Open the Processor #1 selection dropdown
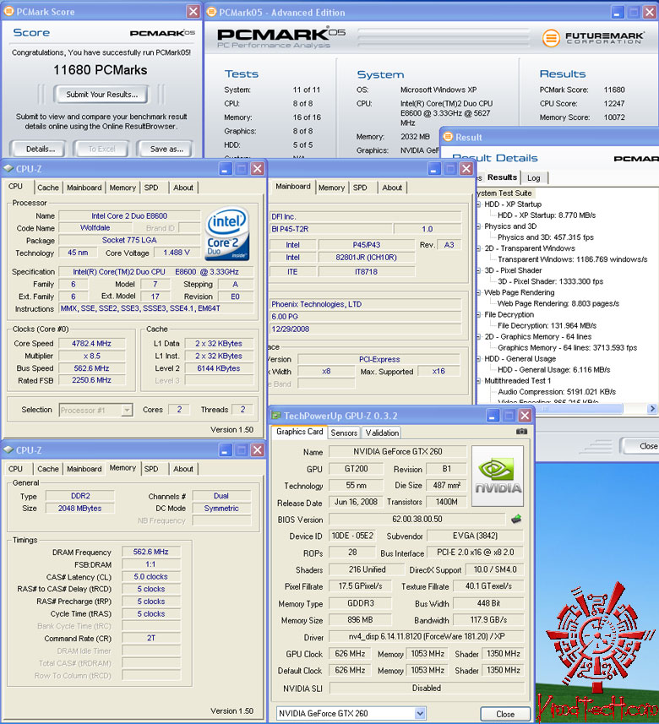The image size is (659, 724). click(x=127, y=410)
